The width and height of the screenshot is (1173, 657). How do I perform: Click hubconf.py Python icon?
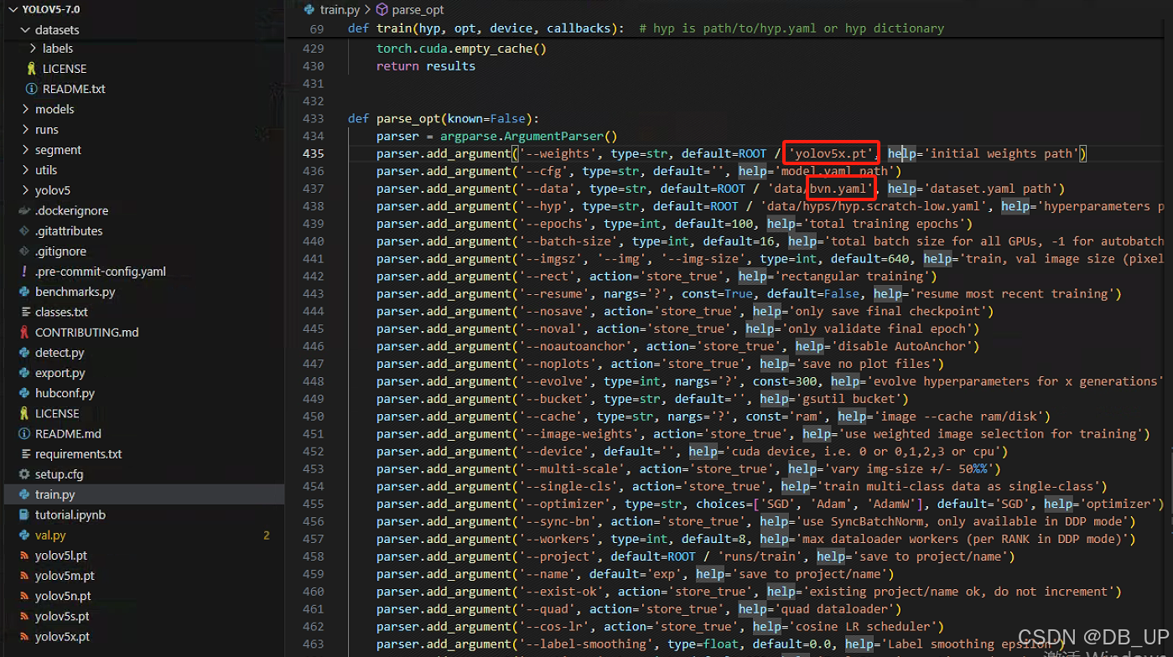(24, 393)
